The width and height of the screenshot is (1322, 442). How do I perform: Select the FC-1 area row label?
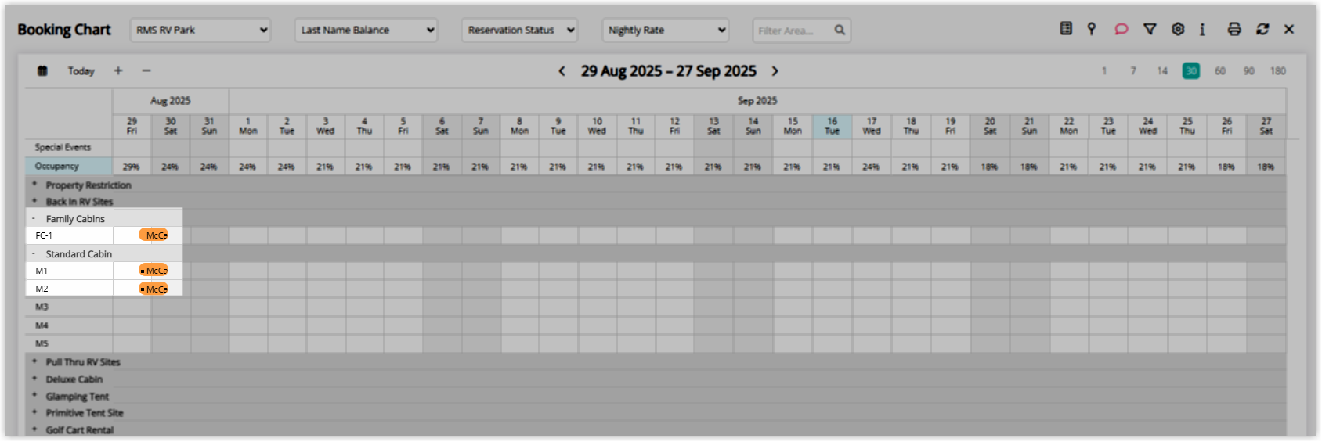click(70, 235)
